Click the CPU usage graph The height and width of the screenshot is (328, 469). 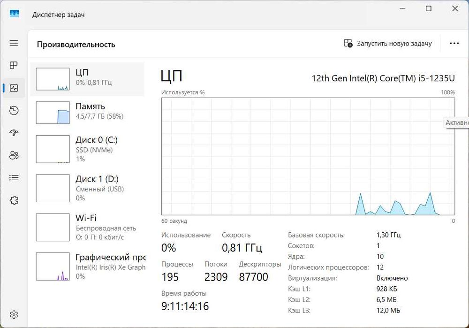308,156
